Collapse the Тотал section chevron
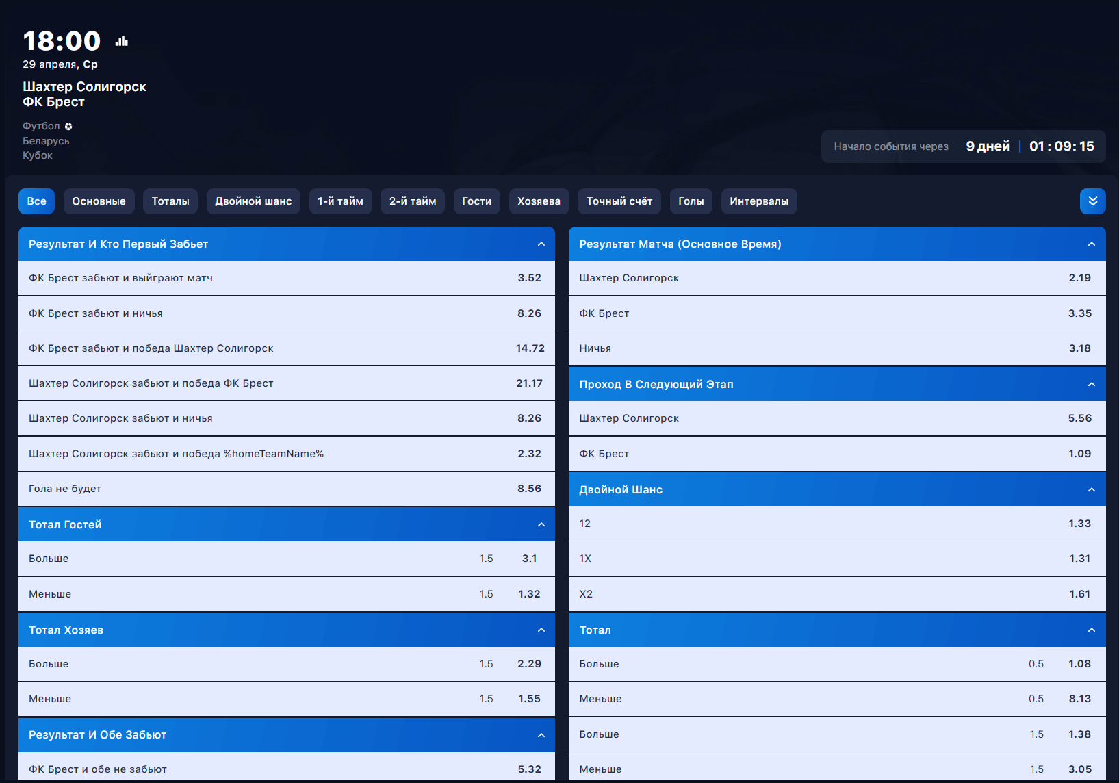 [x=1092, y=630]
